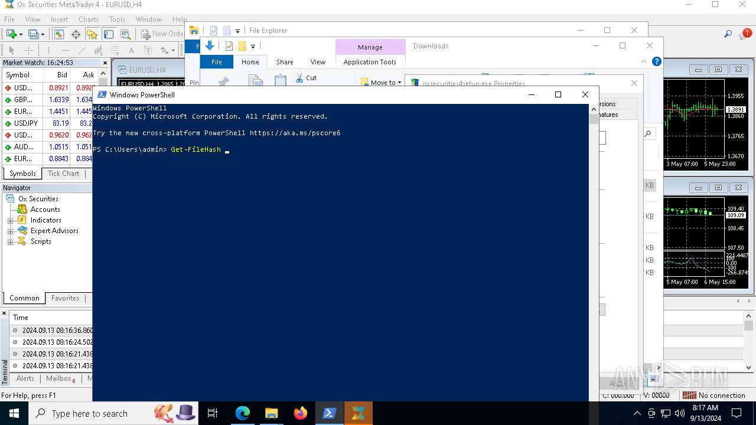Switch to Common tab in Navigator
Viewport: 756px width, 425px height.
tap(24, 298)
